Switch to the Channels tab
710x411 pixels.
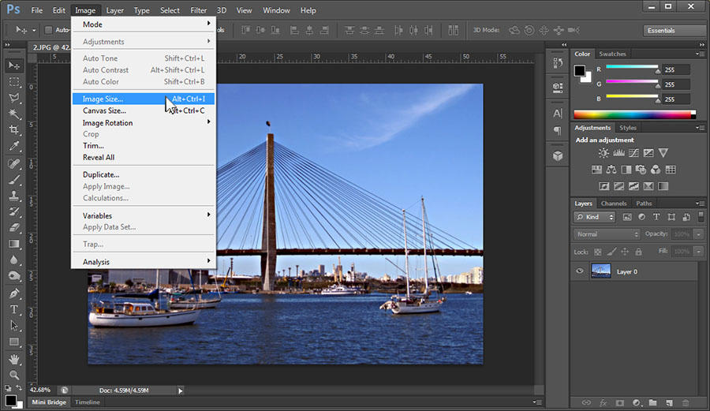[x=614, y=204]
